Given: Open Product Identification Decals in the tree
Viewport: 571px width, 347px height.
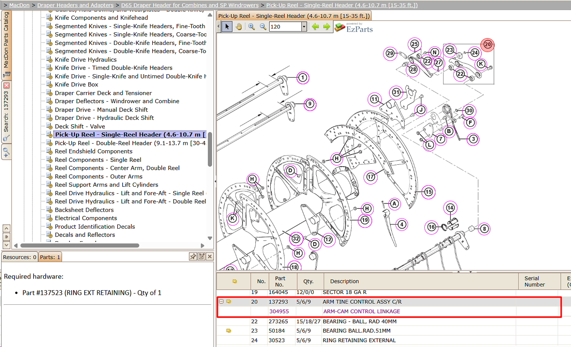Looking at the screenshot, I should [95, 226].
